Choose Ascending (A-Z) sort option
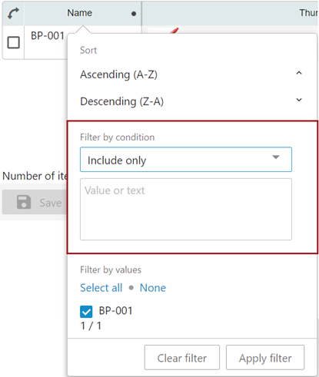319x377 pixels. [118, 74]
